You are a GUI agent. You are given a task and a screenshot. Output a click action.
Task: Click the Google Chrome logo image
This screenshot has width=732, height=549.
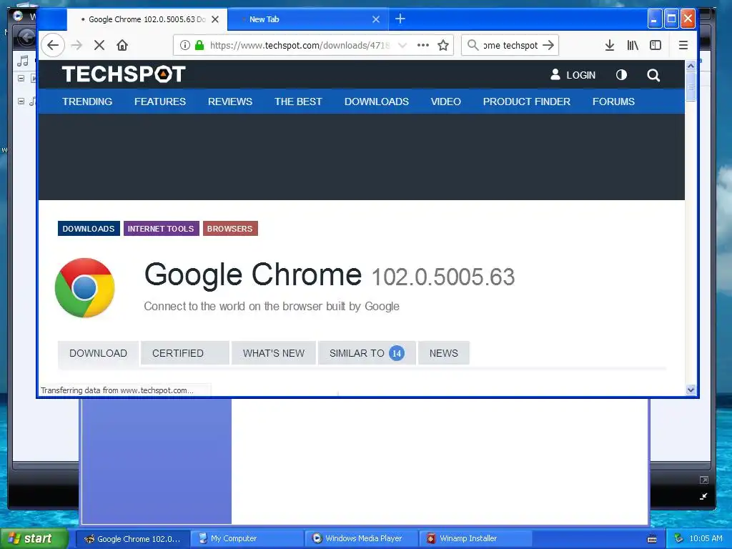[84, 288]
